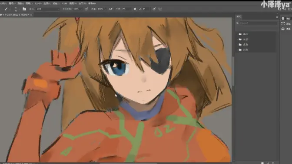This screenshot has width=292, height=164.
Task: Select the open document tab
Action: click(15, 15)
